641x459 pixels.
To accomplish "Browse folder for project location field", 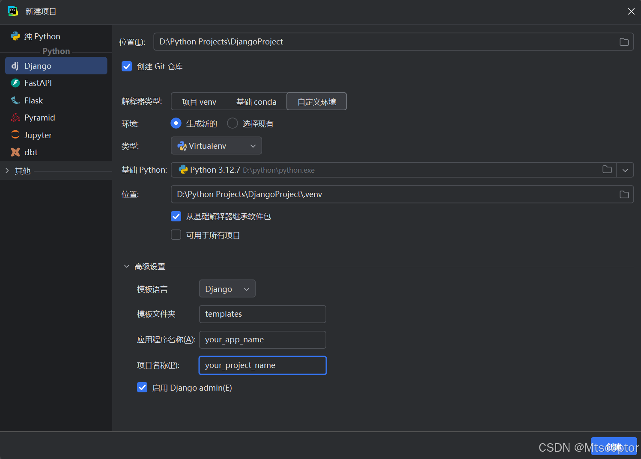I will [624, 42].
